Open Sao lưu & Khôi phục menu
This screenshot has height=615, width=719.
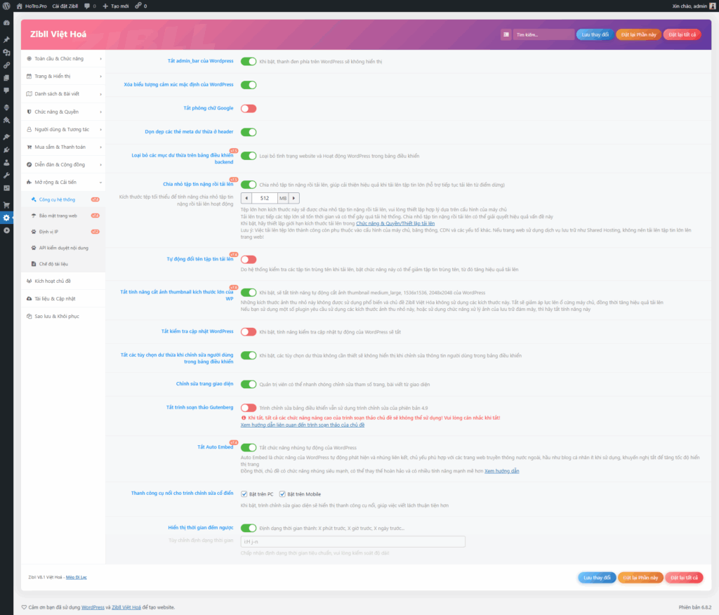(x=63, y=317)
